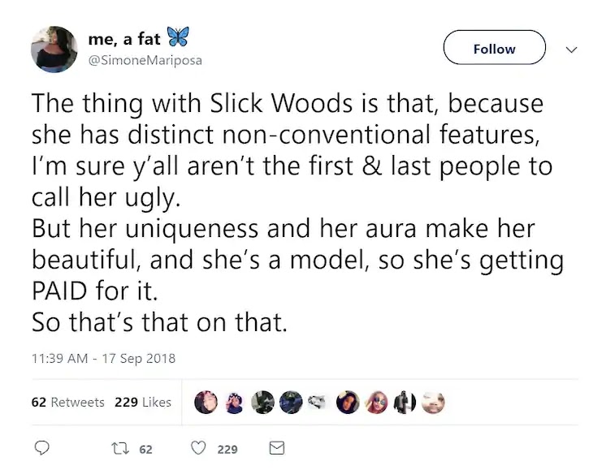Open the second liker's avatar

click(234, 403)
